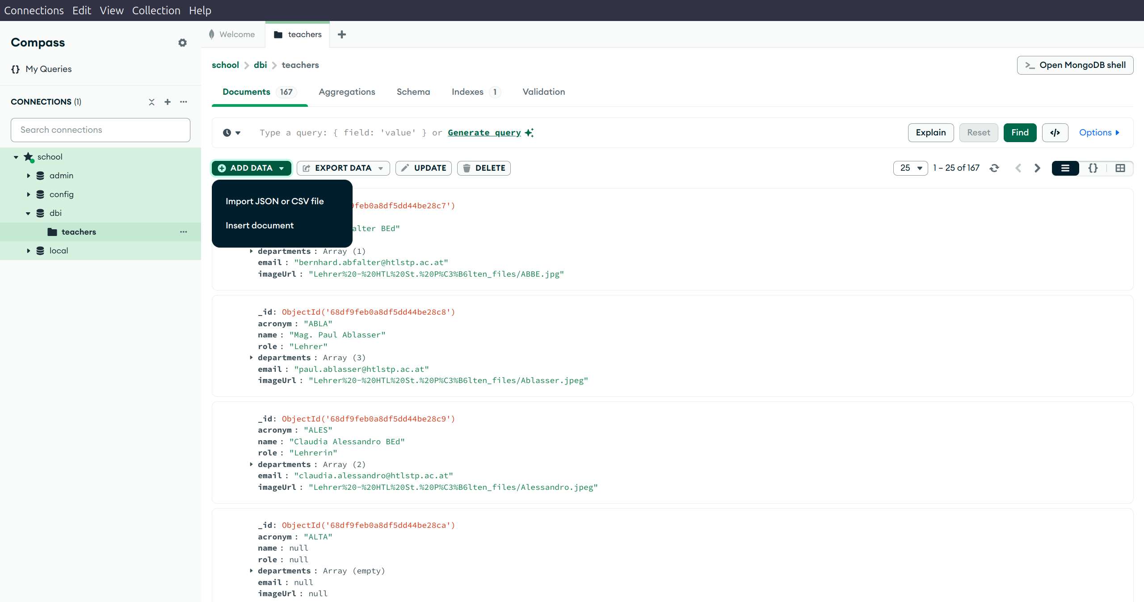1144x602 pixels.
Task: Switch to the Aggregations tab
Action: click(347, 92)
